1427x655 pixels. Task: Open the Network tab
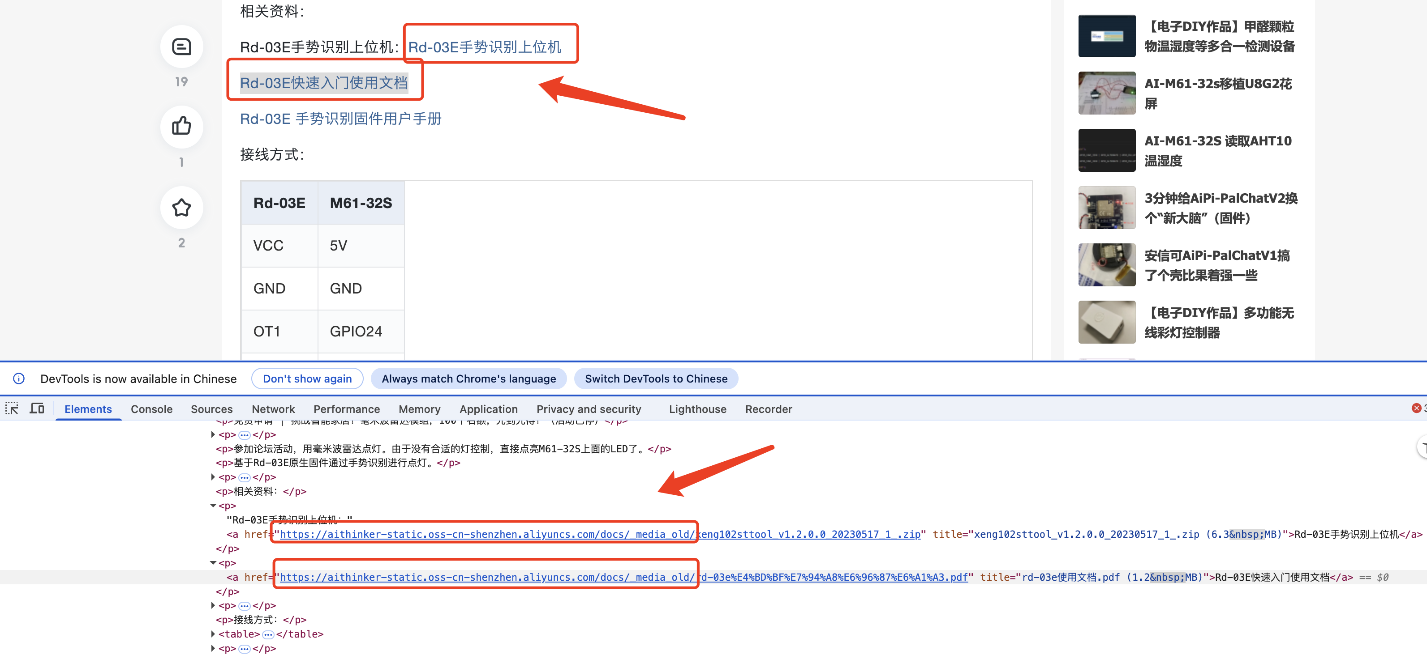[x=273, y=409]
